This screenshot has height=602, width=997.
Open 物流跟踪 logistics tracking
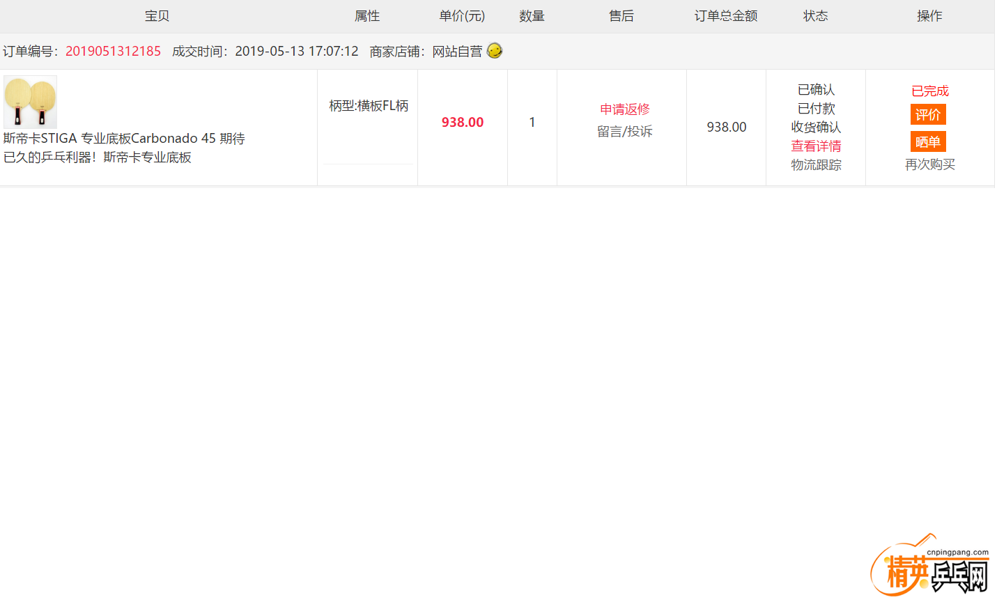(x=816, y=164)
